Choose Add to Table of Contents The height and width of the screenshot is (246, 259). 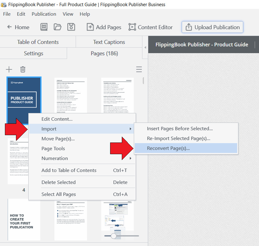82,170
